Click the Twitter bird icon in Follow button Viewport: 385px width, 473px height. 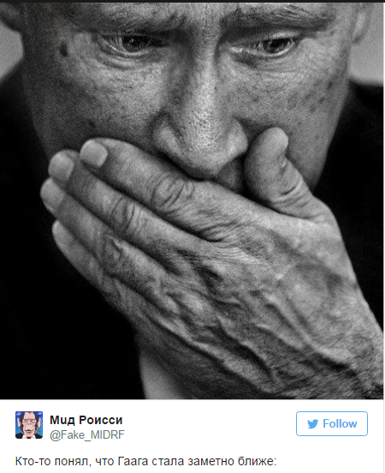(x=312, y=424)
